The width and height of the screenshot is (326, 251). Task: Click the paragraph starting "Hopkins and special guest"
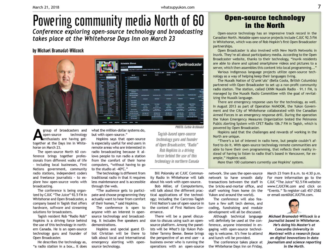pyautogui.click(x=118, y=238)
